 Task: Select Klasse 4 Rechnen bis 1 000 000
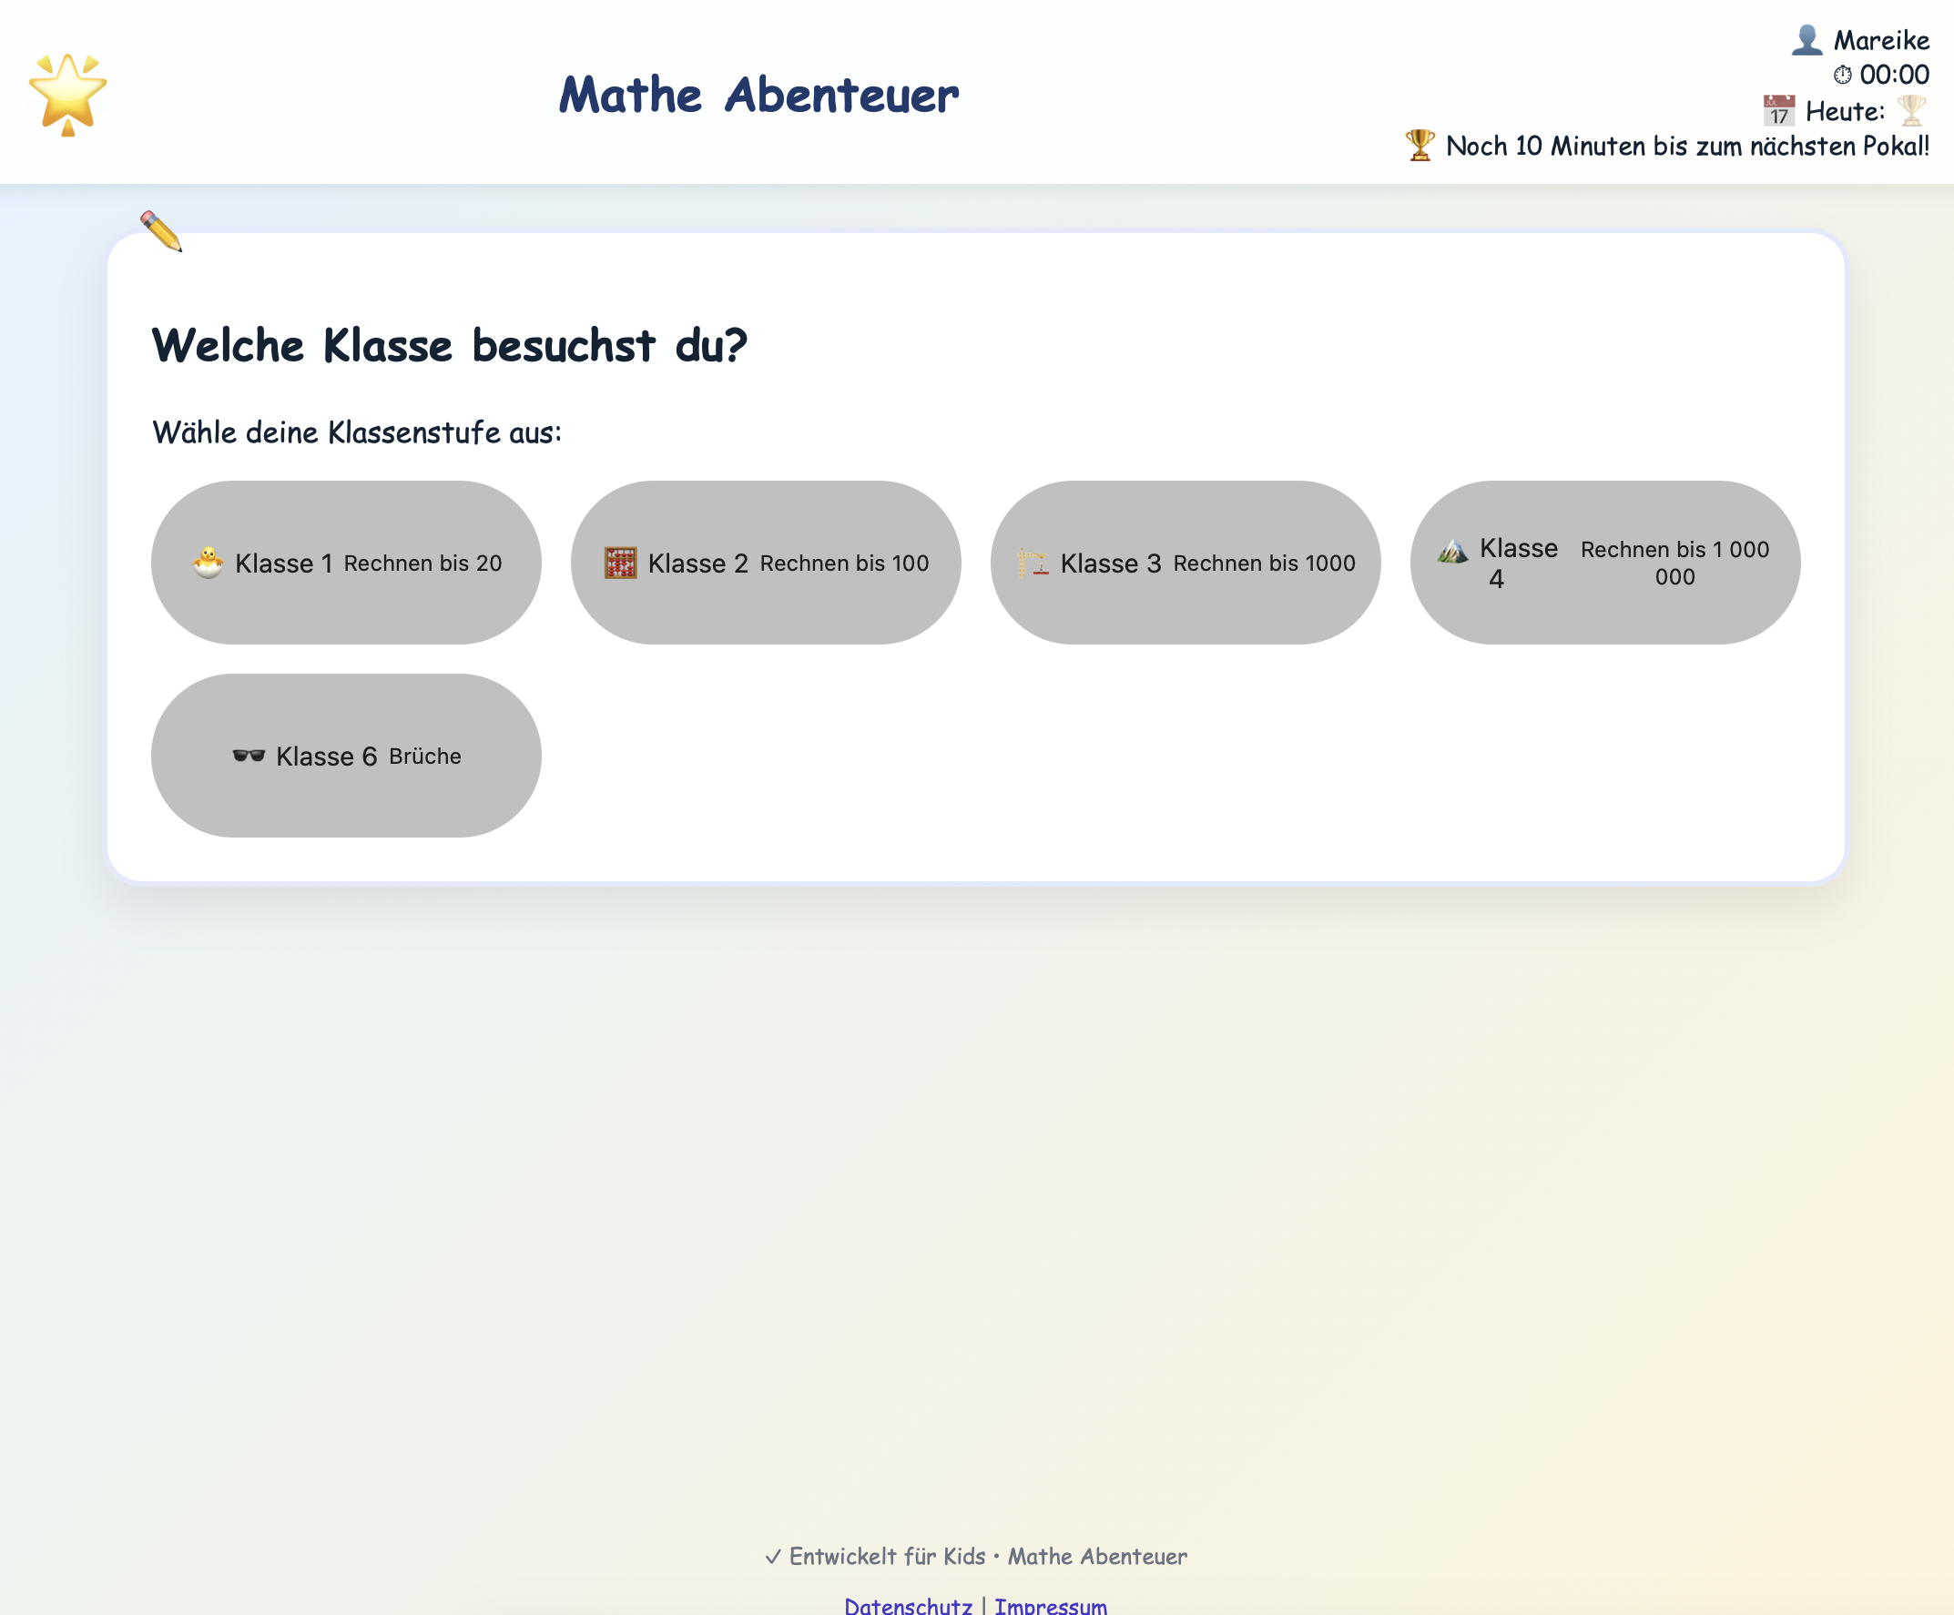[1605, 563]
